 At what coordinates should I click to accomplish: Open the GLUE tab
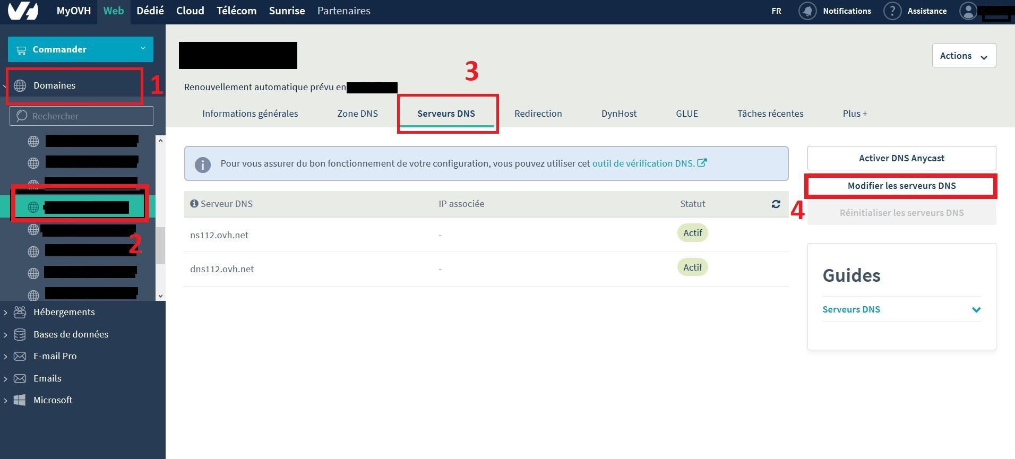pyautogui.click(x=687, y=114)
